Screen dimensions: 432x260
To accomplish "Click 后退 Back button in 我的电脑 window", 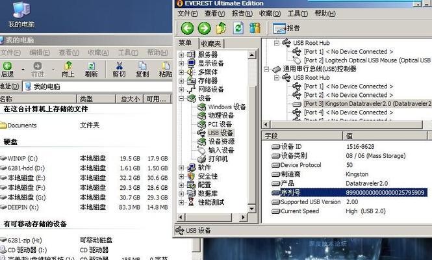I will pos(7,69).
